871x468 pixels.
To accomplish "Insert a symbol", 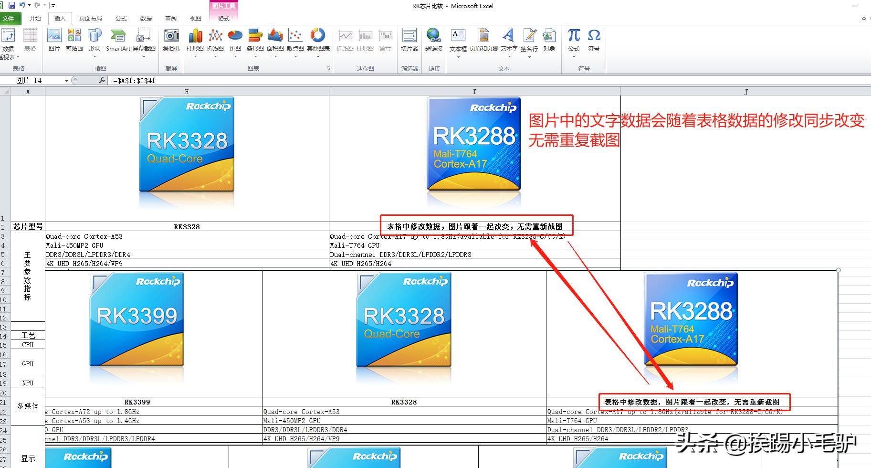I will click(594, 41).
